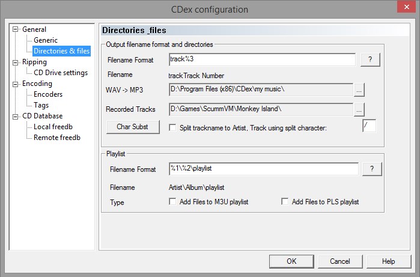Click the track Filename Format text field

click(x=262, y=59)
